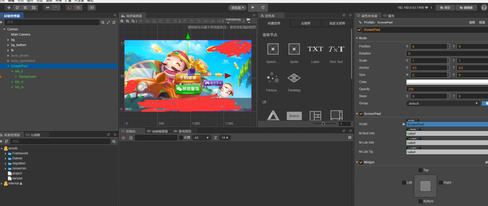Select the Sprite node icon
The image size is (488, 206).
(x=294, y=49)
